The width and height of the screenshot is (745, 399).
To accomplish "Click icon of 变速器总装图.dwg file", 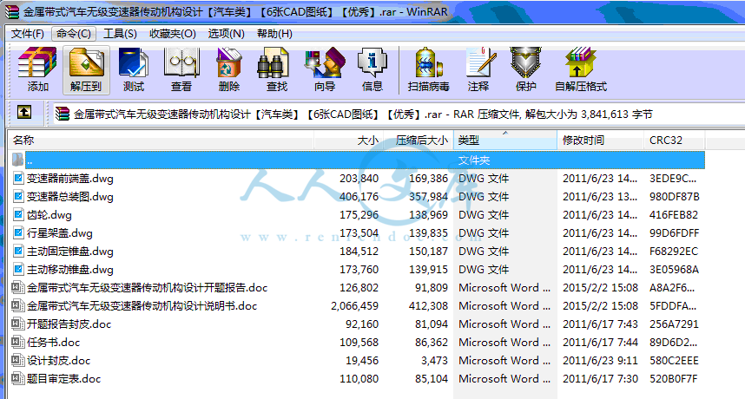I will tap(18, 196).
